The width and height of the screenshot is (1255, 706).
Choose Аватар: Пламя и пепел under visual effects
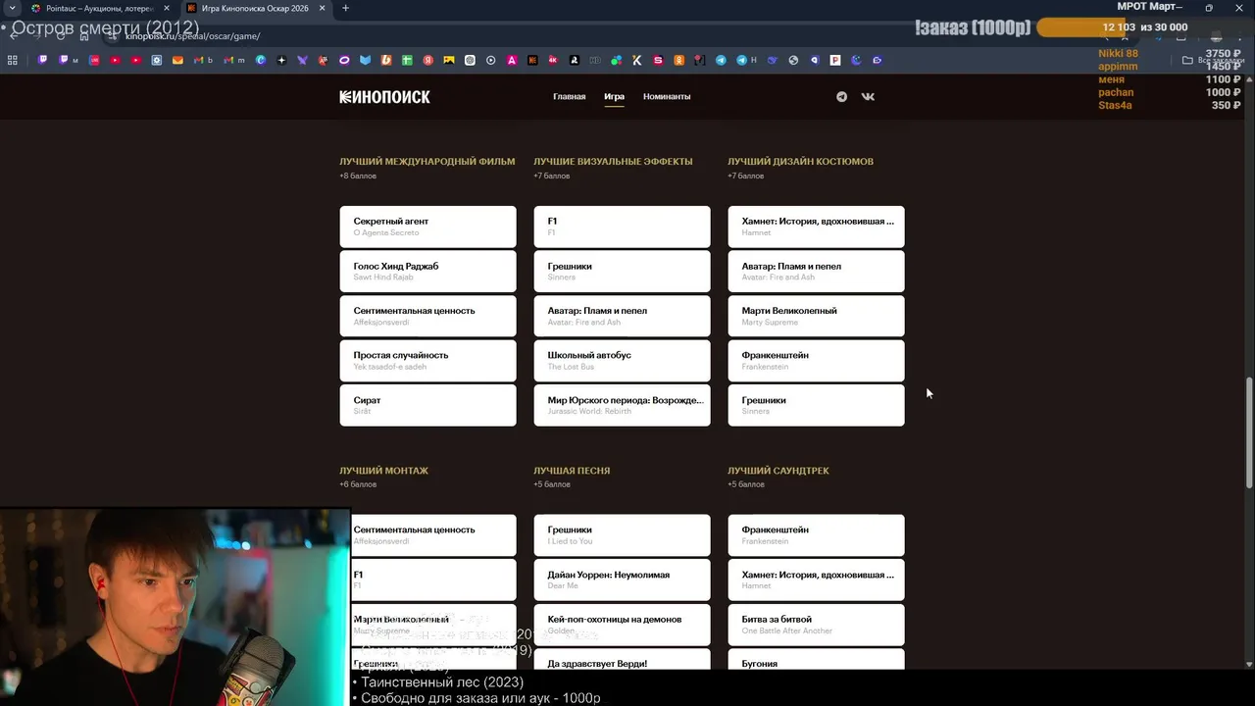tap(622, 316)
